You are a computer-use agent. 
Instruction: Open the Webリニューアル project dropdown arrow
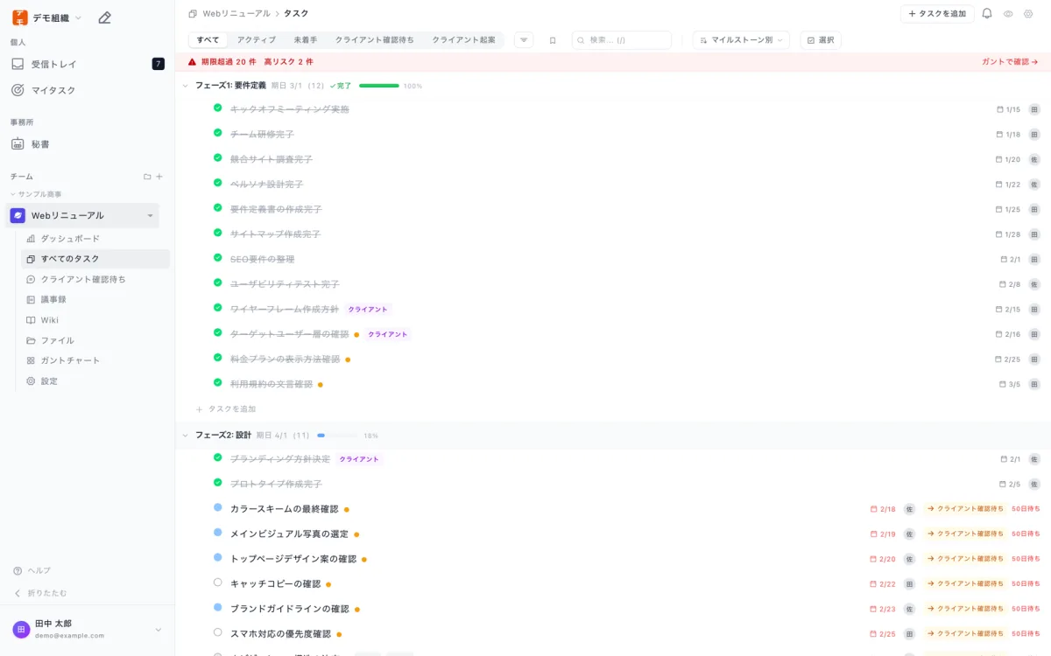pyautogui.click(x=150, y=216)
